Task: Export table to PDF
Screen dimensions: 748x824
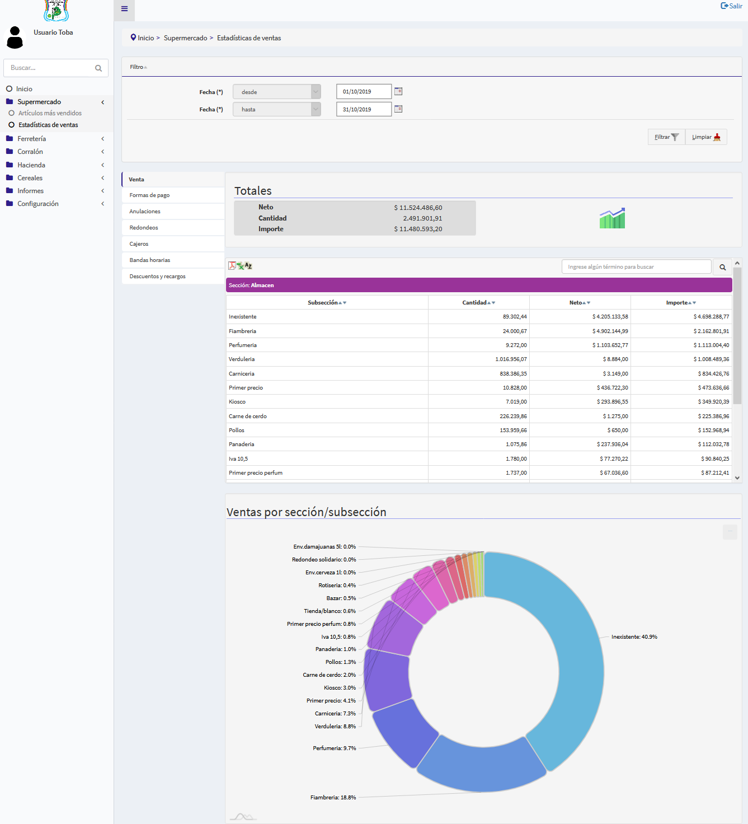Action: point(232,266)
